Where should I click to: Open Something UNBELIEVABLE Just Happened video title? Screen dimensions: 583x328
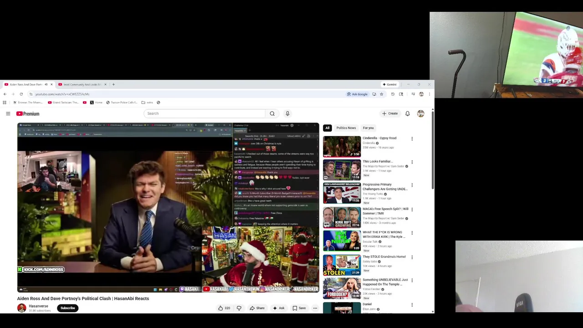(385, 282)
